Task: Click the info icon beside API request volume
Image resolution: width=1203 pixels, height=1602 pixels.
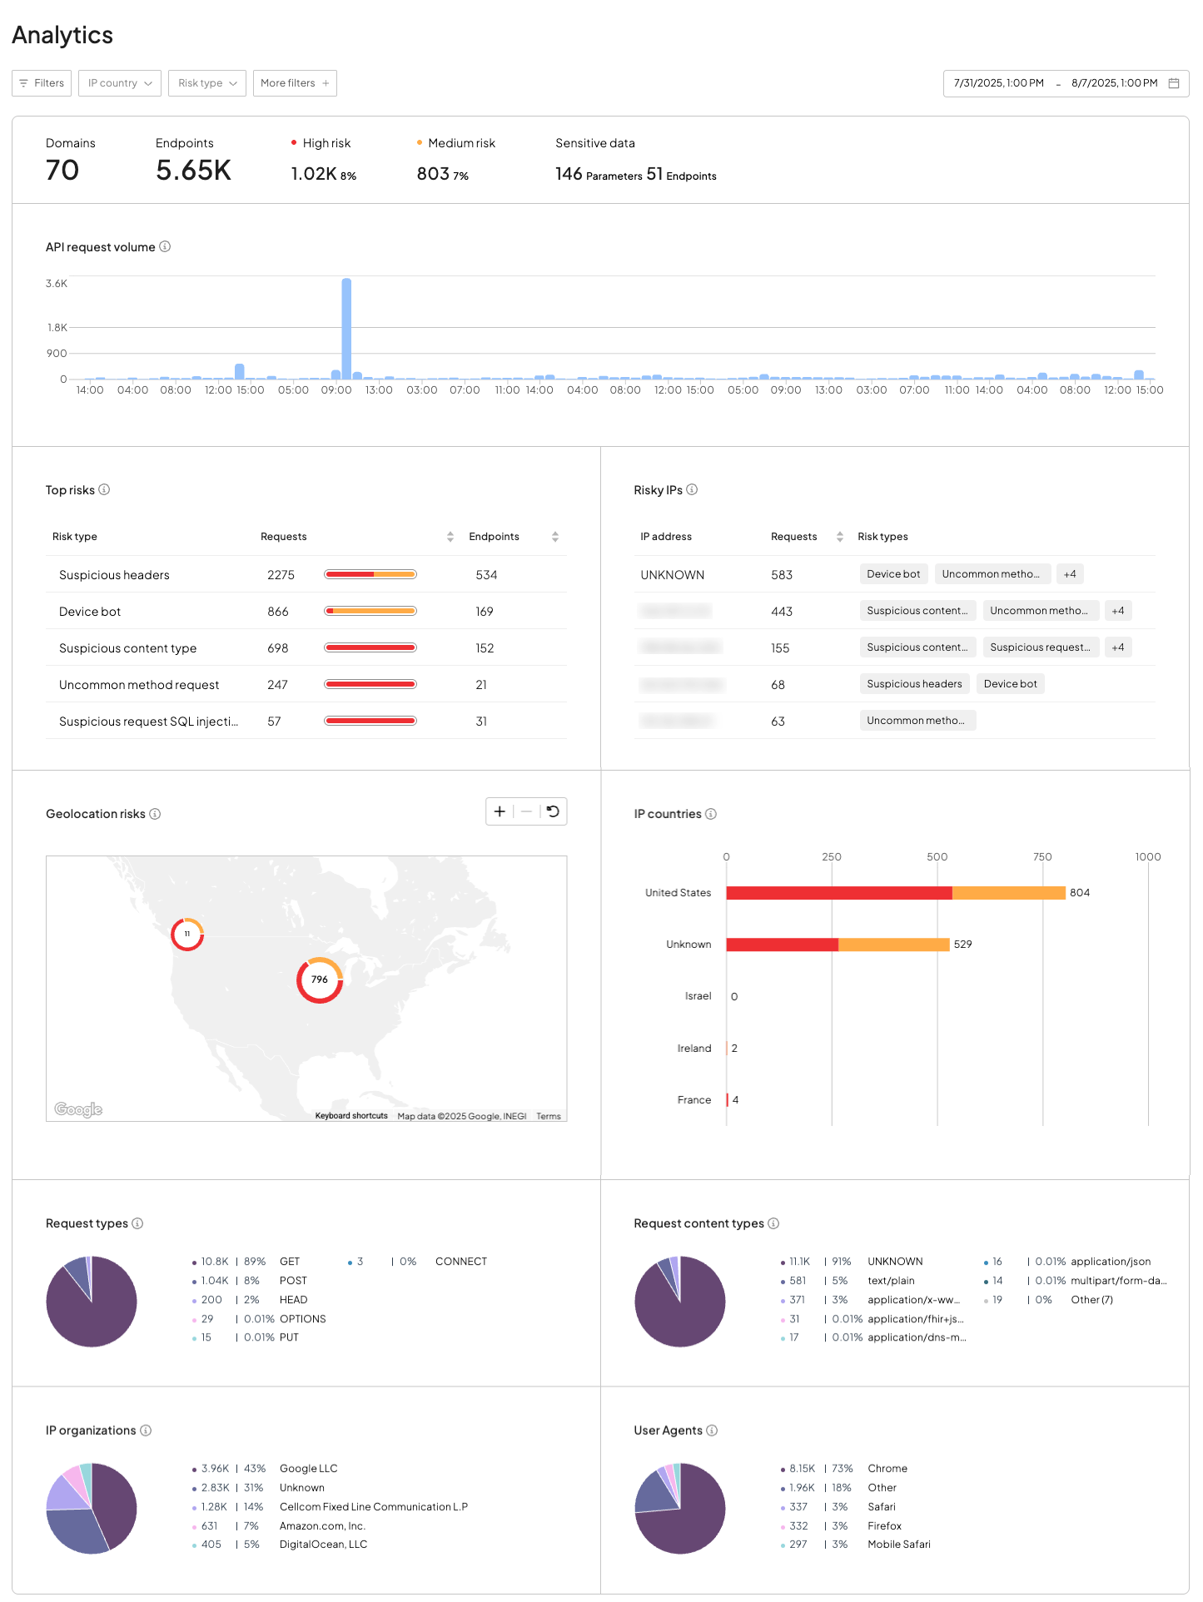Action: pos(165,246)
